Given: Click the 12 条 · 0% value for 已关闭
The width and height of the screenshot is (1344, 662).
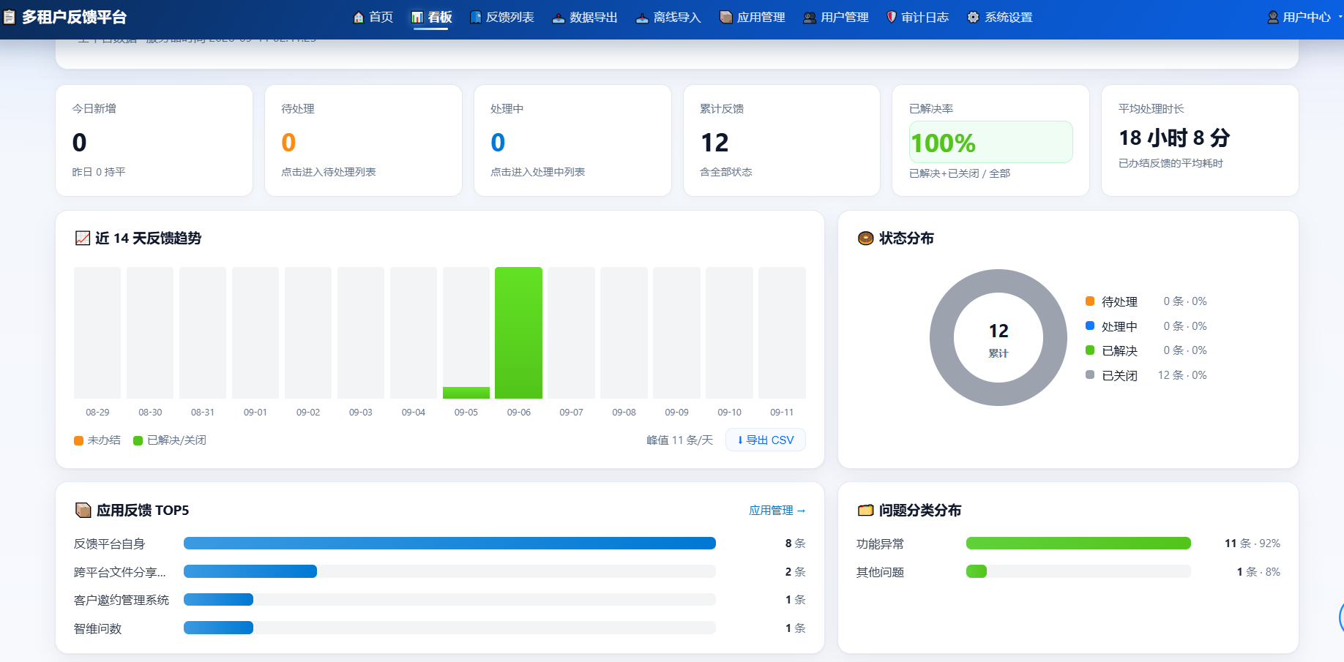Looking at the screenshot, I should (1182, 375).
